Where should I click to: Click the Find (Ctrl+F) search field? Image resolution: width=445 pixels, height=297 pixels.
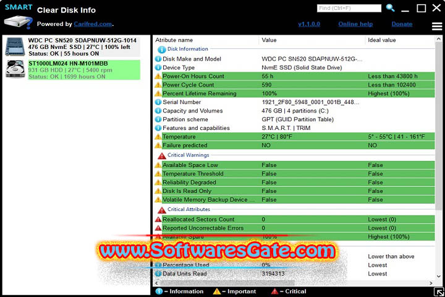point(349,8)
